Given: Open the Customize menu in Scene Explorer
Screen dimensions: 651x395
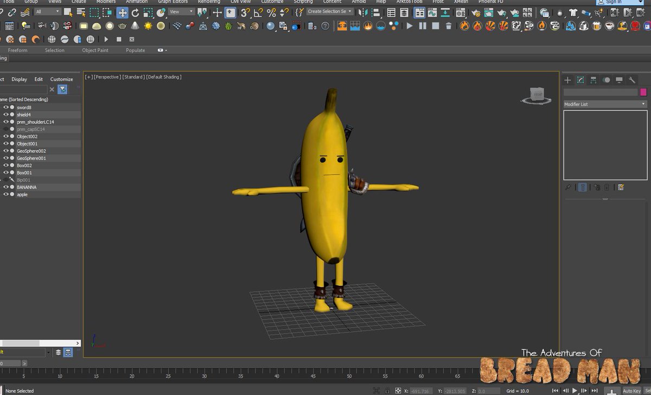Looking at the screenshot, I should [x=61, y=79].
